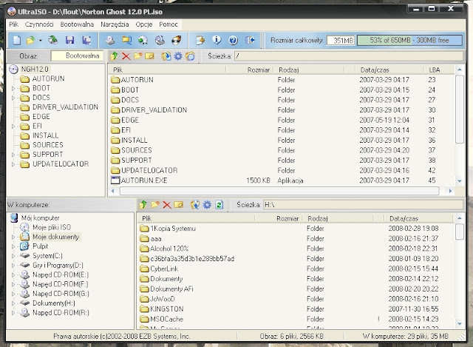Click the Info (i) icon
The height and width of the screenshot is (347, 473).
(217, 40)
